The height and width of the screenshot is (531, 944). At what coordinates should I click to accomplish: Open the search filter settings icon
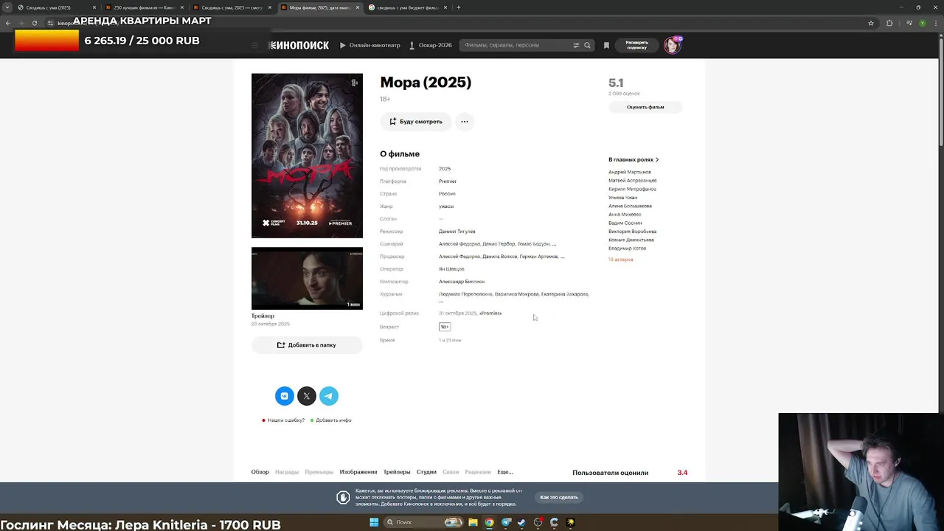tap(576, 45)
